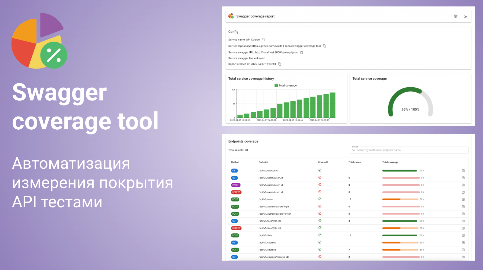This screenshot has width=483, height=270.
Task: Click the POST badge for /api/v1/authentication/refresh
Action: point(235,214)
